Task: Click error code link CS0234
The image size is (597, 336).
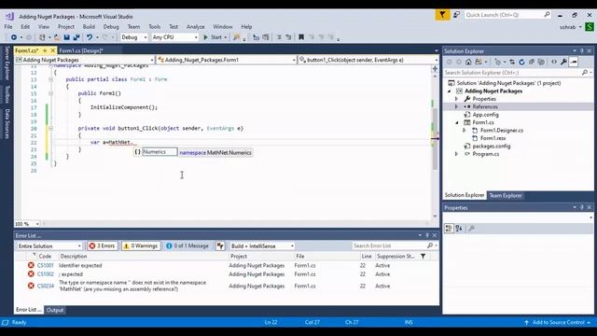Action: 46,287
